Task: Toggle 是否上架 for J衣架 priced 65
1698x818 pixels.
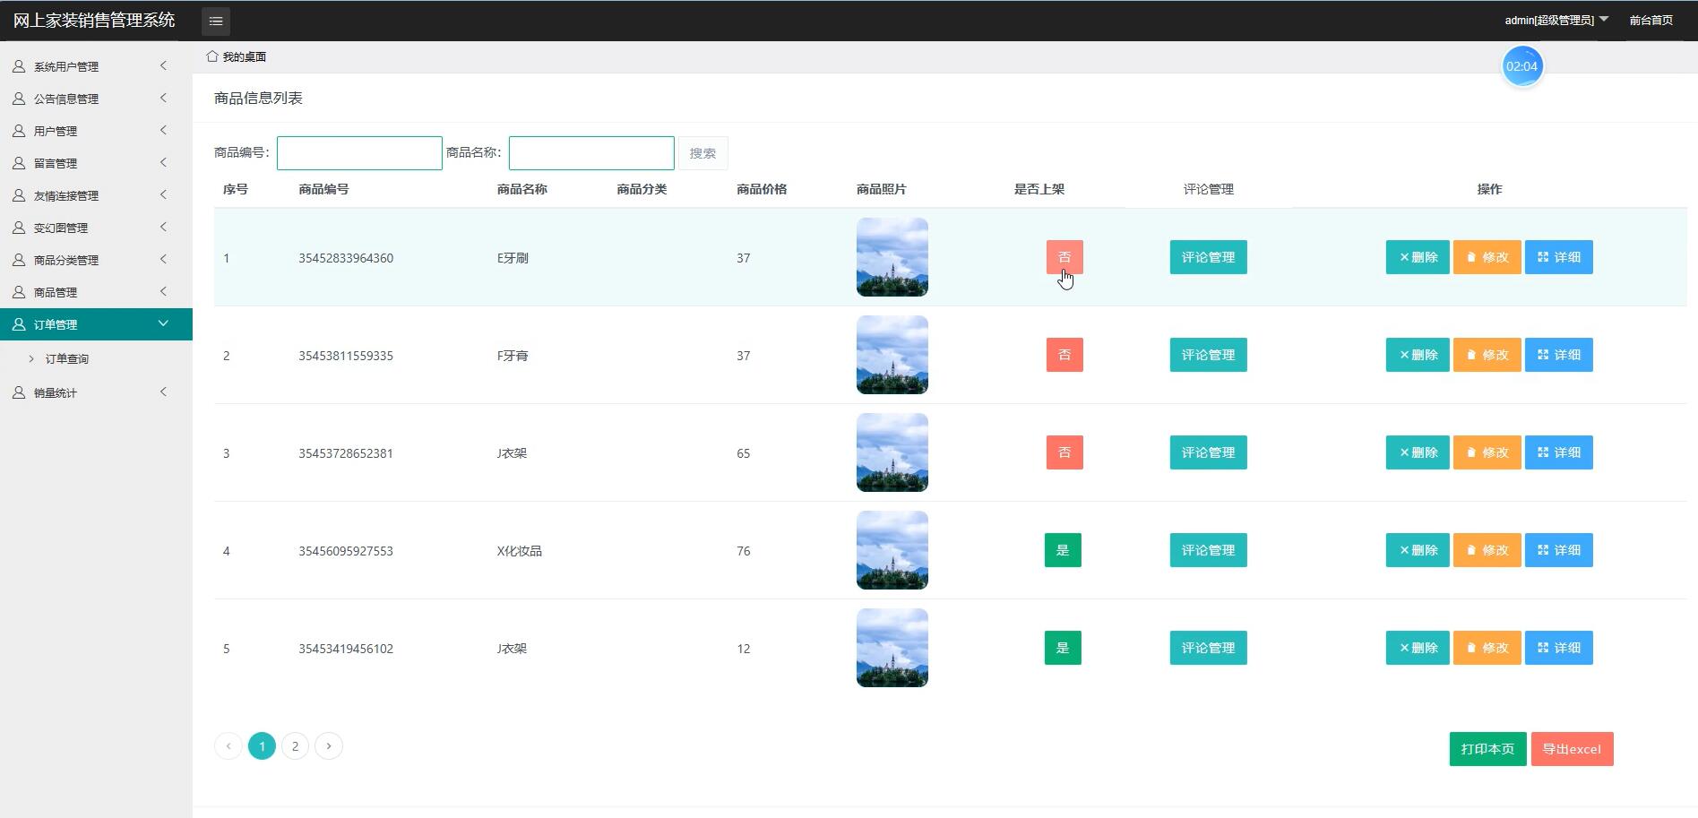Action: 1064,452
